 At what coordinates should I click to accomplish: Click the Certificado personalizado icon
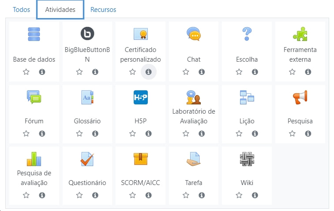[140, 34]
